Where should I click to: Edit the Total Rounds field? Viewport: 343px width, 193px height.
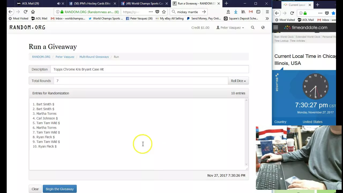click(x=141, y=81)
